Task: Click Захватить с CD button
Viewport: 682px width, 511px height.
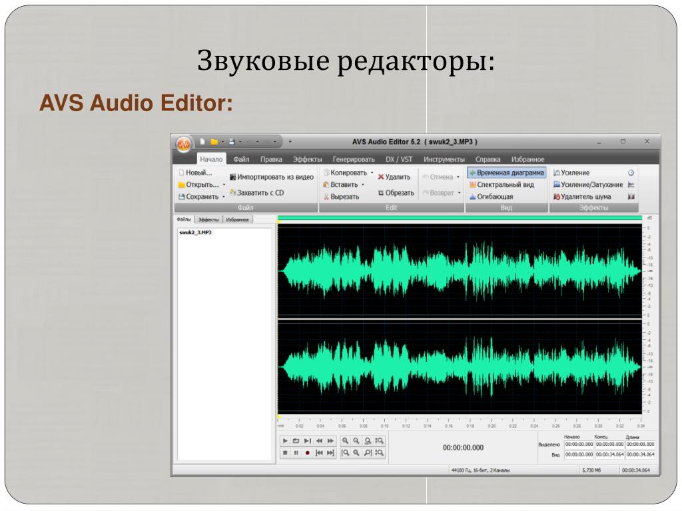Action: 256,192
